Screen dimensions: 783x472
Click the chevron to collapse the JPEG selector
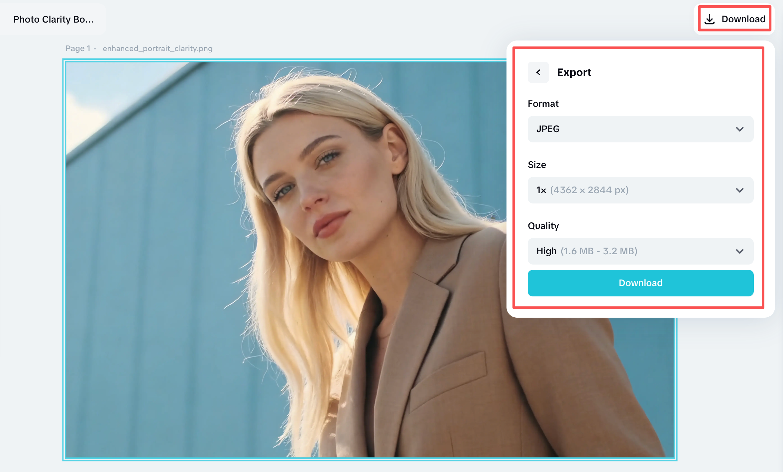coord(739,129)
